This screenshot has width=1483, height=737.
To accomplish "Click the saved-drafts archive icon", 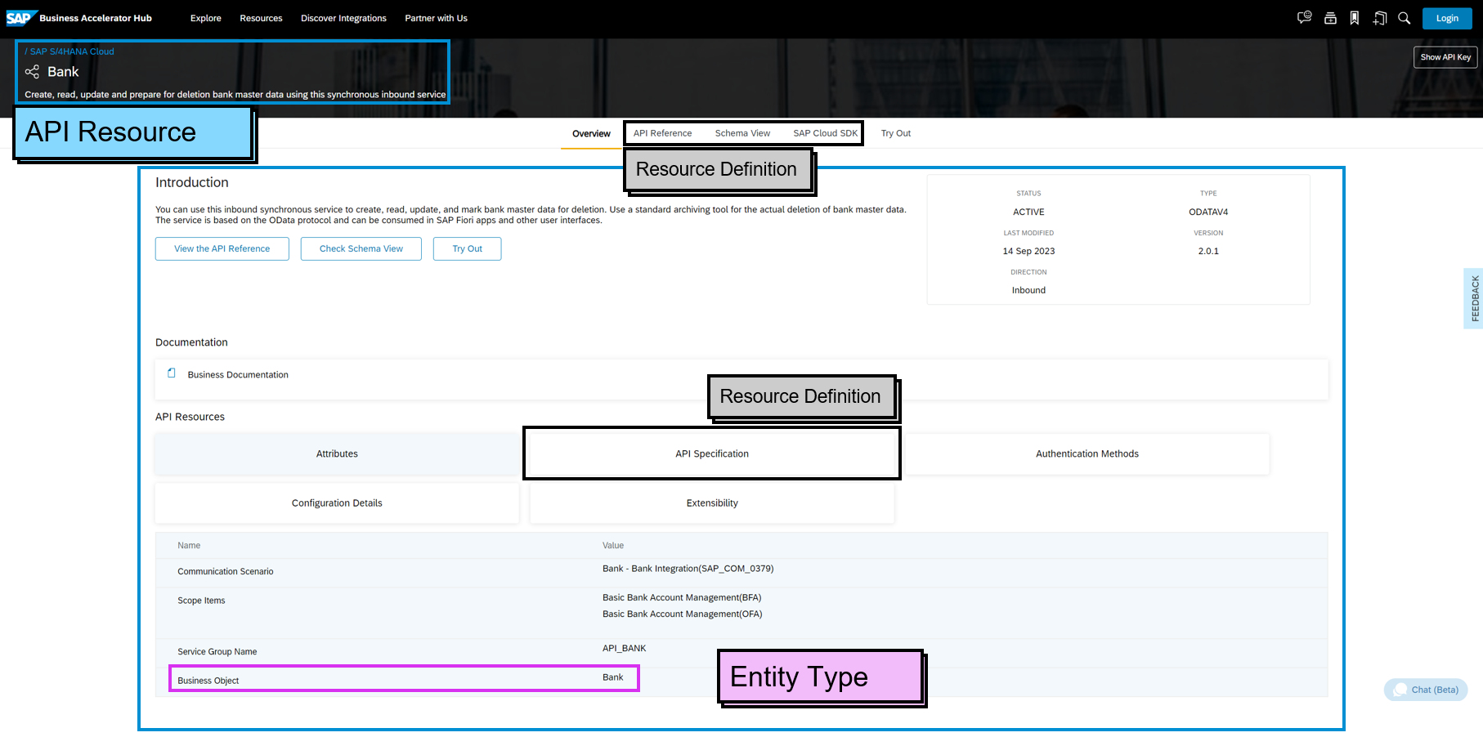I will tap(1330, 17).
